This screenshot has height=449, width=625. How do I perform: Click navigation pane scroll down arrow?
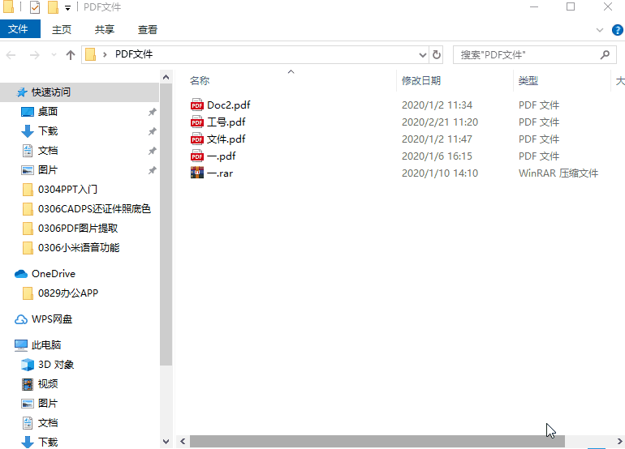coord(166,442)
